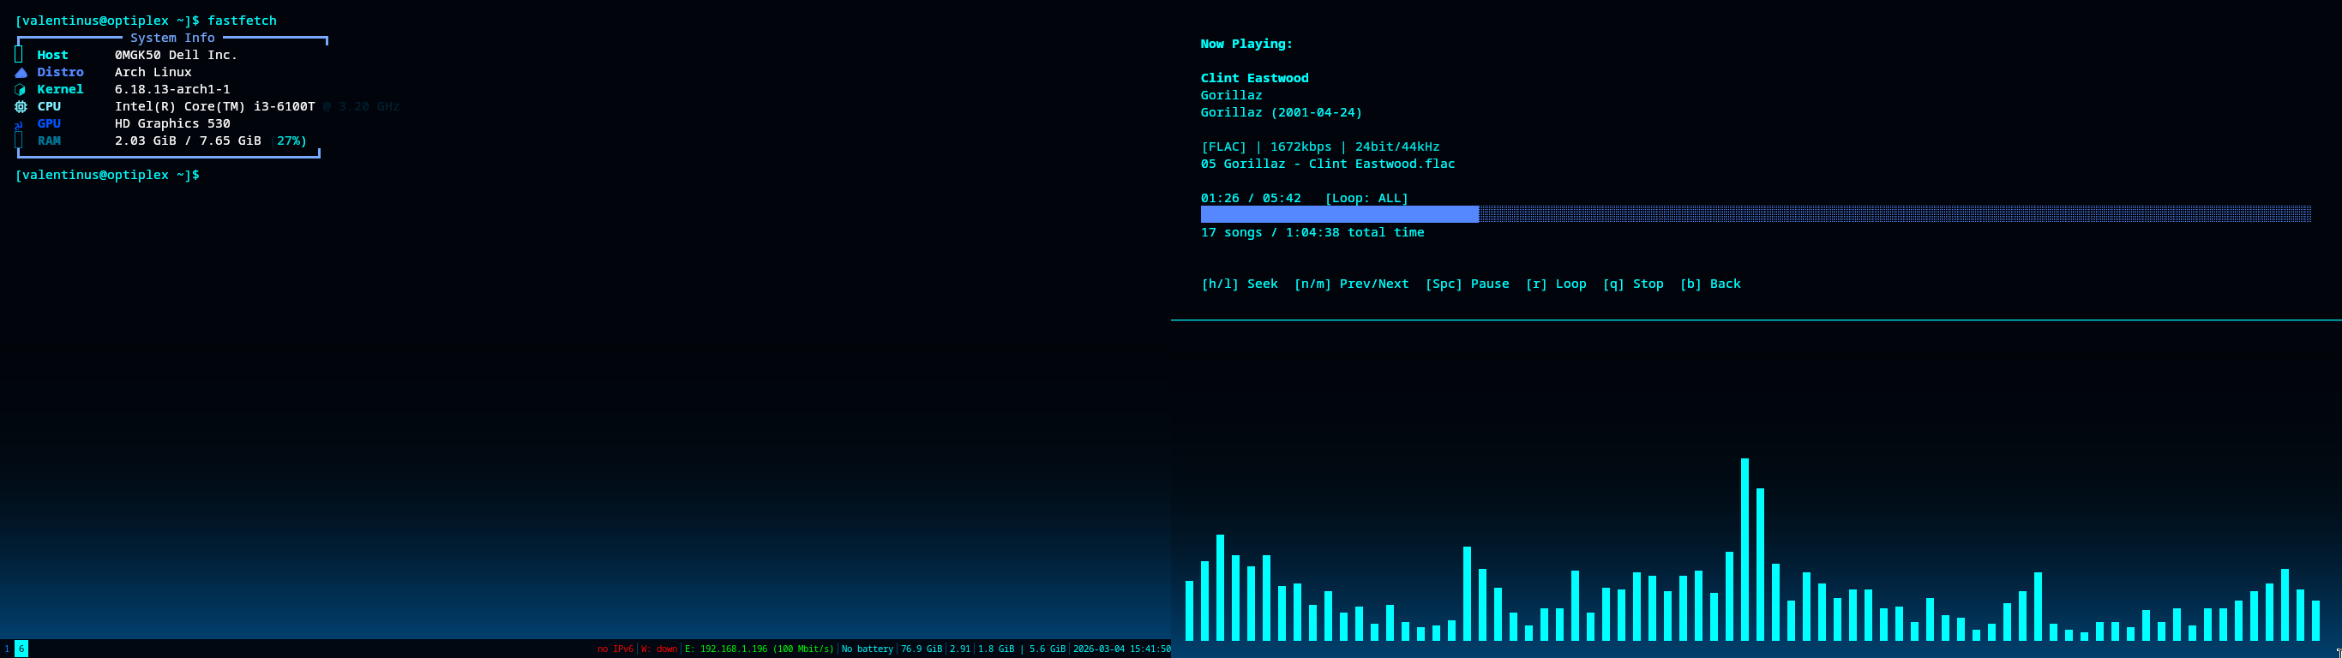Click the small icon beside GPU
The image size is (2342, 658).
tap(19, 124)
